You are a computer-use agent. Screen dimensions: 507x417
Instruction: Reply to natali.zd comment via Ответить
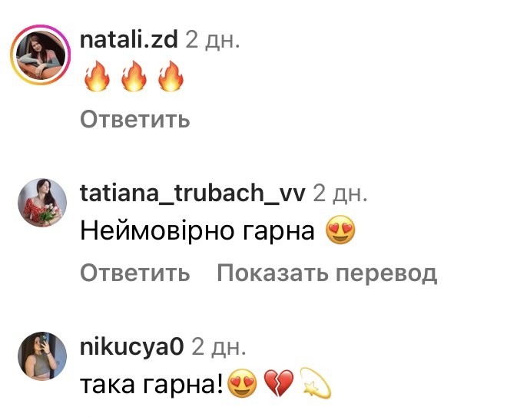135,119
